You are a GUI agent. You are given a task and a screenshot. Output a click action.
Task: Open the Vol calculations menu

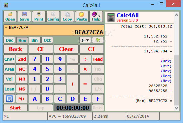(9, 79)
